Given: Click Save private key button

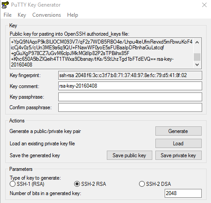Looking at the screenshot, I should [178, 155].
